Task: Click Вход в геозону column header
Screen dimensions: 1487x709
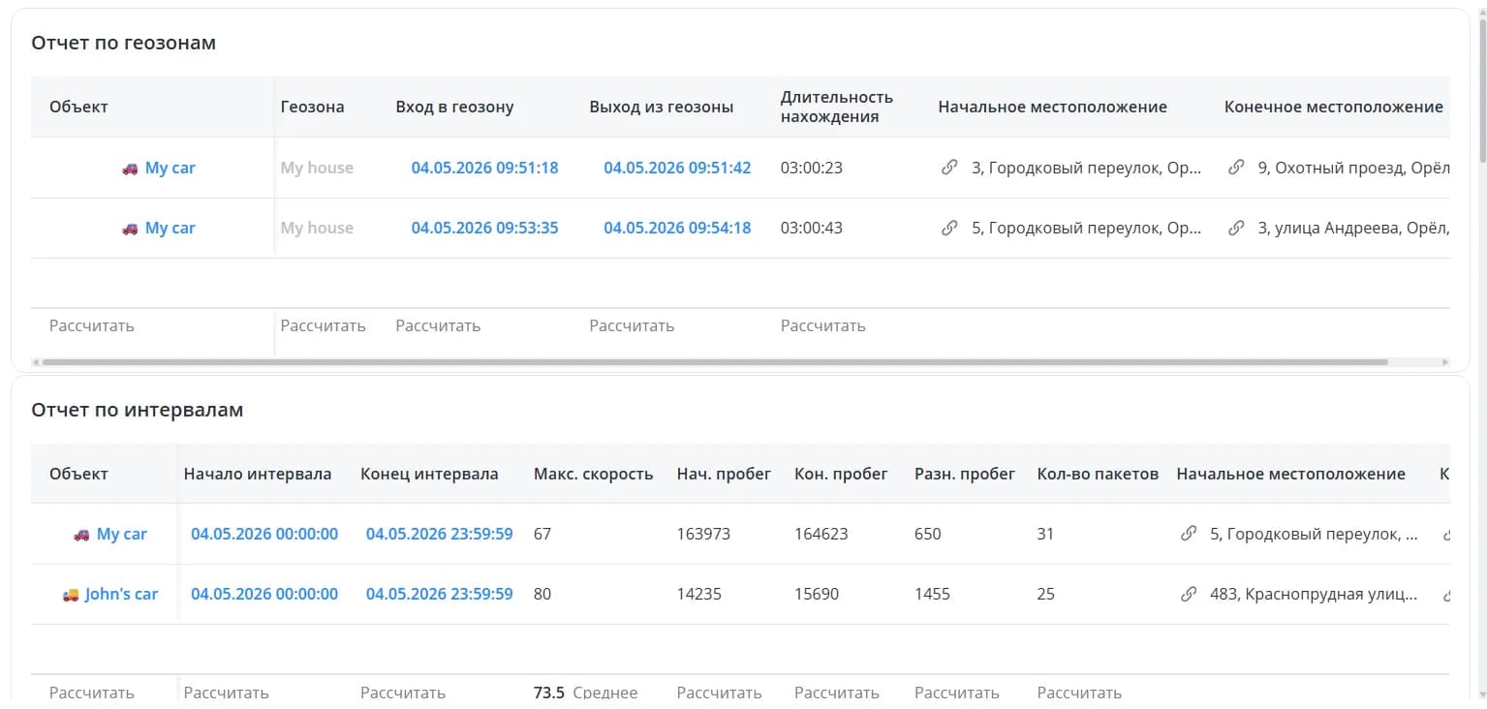Action: click(x=454, y=107)
